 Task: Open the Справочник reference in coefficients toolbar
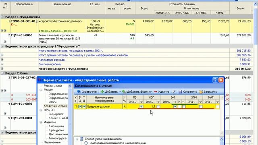(87, 91)
